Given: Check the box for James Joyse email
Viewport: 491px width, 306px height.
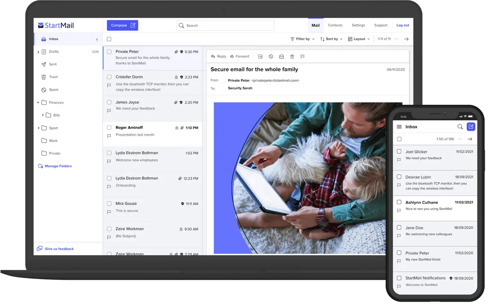Looking at the screenshot, I should coord(109,102).
